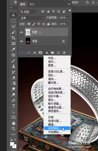Select the Eyedropper tool
The image size is (98, 151).
click(13, 49)
